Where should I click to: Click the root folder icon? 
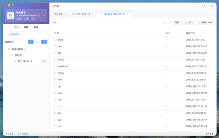click(55, 100)
